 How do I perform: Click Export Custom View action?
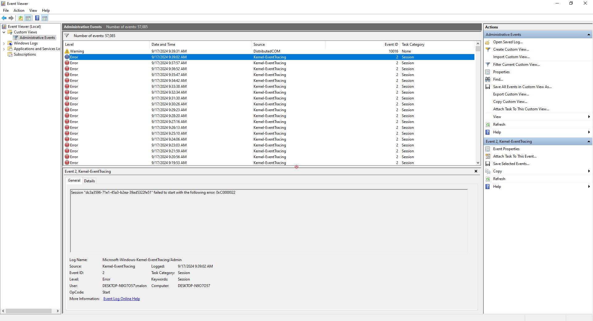click(x=511, y=94)
